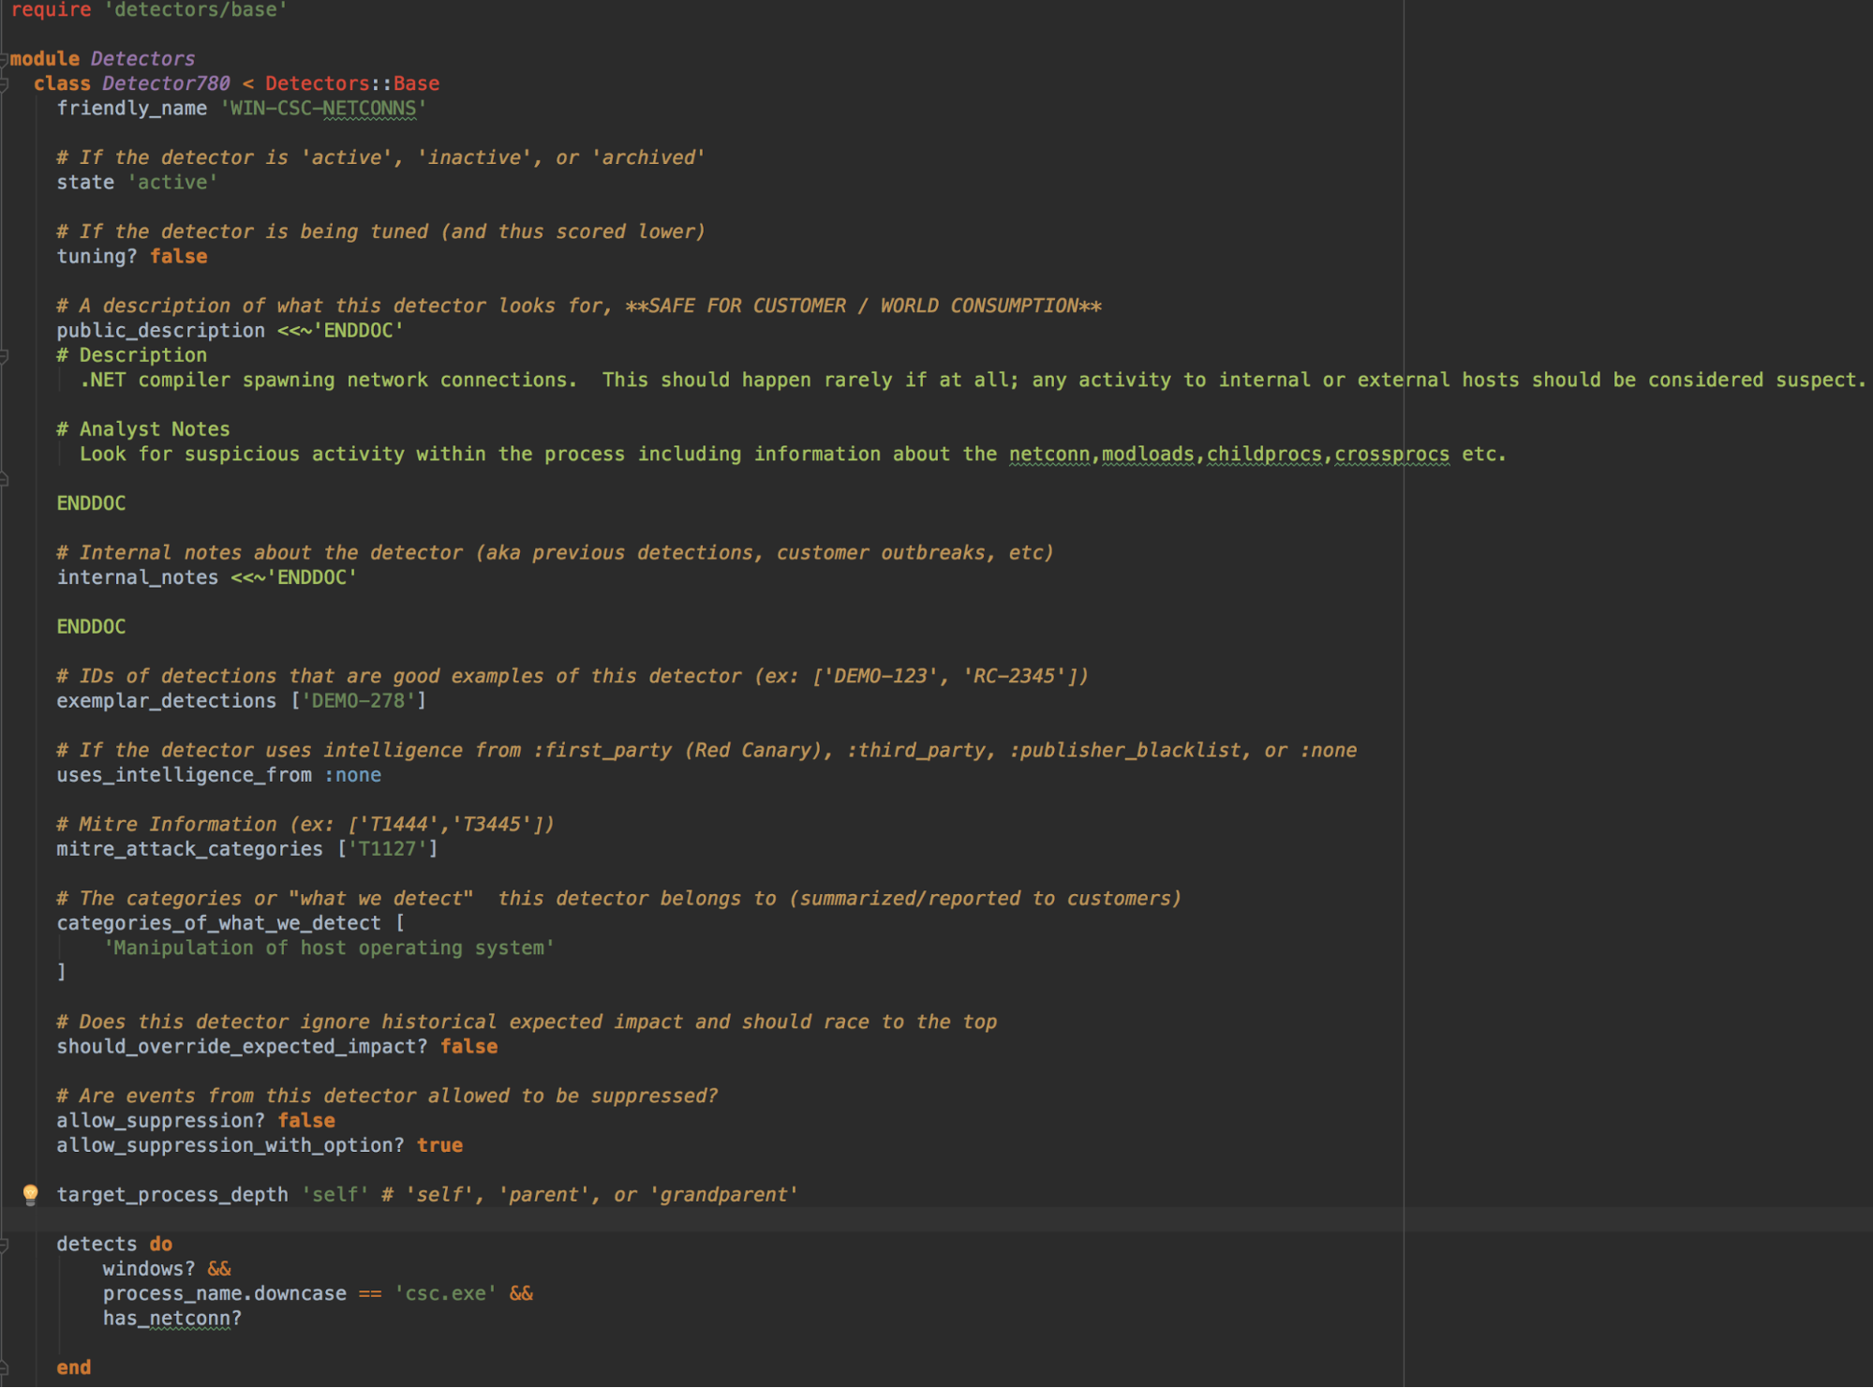Click the fold end marker beside 'end'
This screenshot has width=1873, height=1388.
point(4,1367)
